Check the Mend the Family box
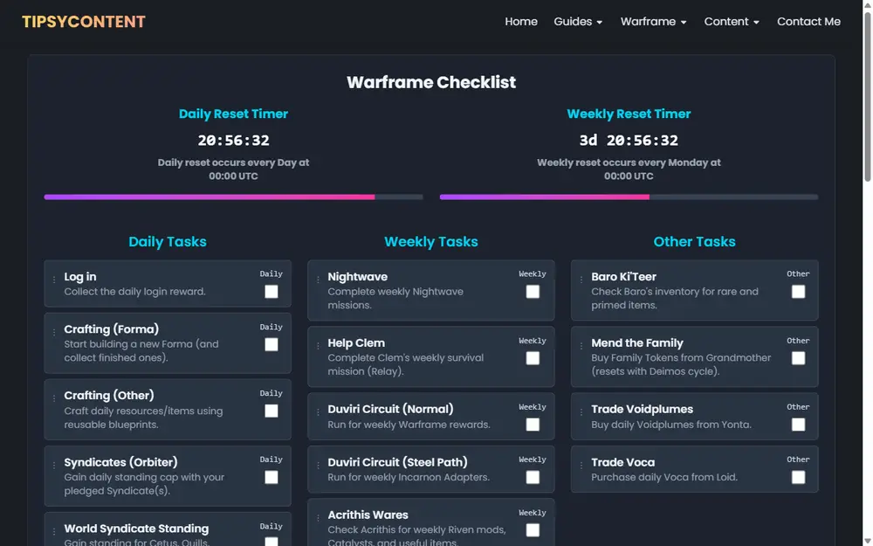This screenshot has height=546, width=873. pyautogui.click(x=799, y=358)
